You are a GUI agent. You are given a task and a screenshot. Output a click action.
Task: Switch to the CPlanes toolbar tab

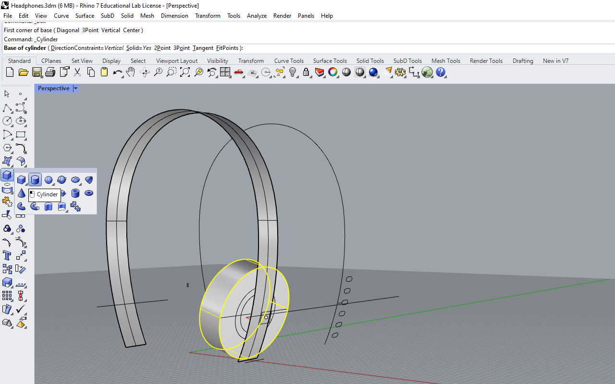pos(51,61)
